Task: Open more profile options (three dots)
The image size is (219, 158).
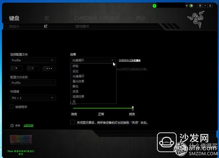Action: point(49,68)
